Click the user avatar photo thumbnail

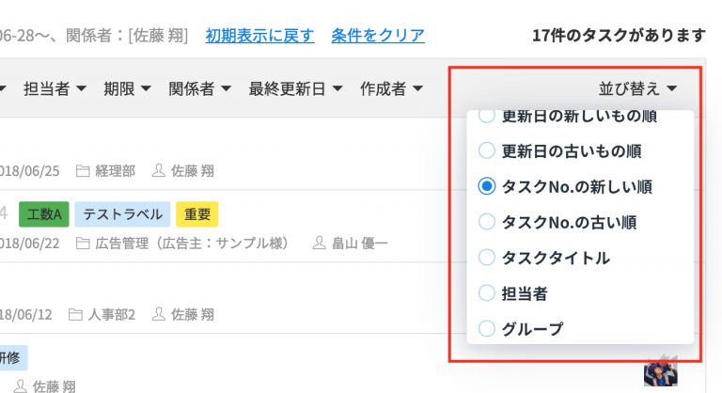tap(661, 373)
